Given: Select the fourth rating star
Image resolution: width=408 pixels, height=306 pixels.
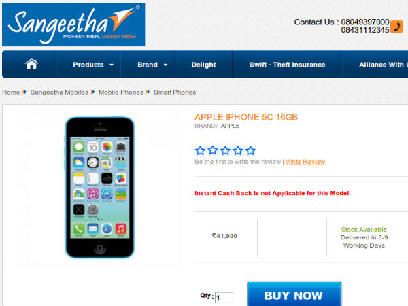Looking at the screenshot, I should click(x=238, y=150).
